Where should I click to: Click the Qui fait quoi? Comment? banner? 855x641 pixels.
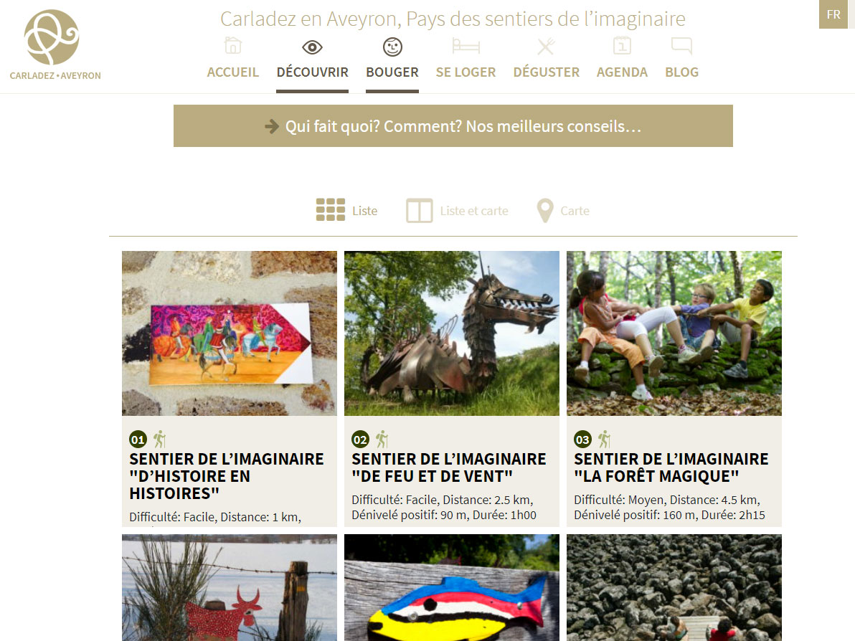[453, 126]
